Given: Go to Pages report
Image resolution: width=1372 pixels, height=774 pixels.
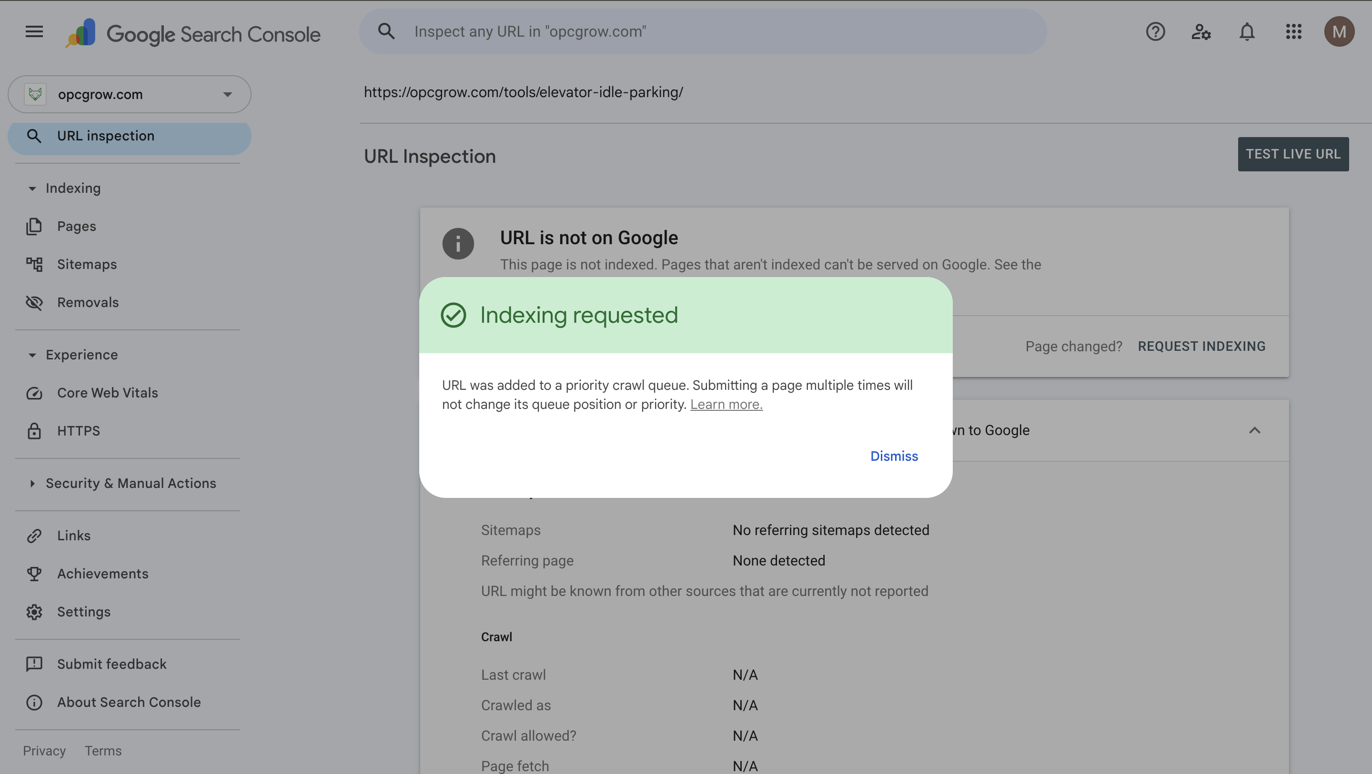Looking at the screenshot, I should point(77,226).
